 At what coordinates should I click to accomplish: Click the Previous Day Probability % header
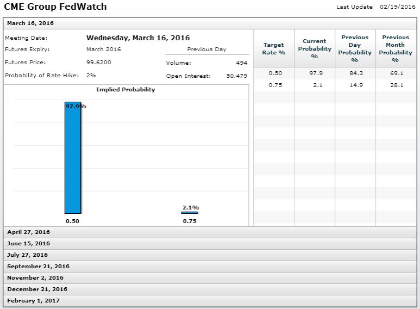click(x=355, y=48)
